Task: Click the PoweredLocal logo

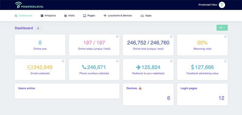Action: pyautogui.click(x=29, y=5)
